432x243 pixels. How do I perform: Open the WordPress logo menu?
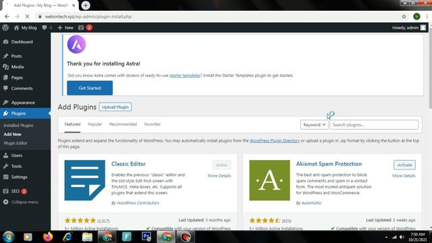[5, 28]
